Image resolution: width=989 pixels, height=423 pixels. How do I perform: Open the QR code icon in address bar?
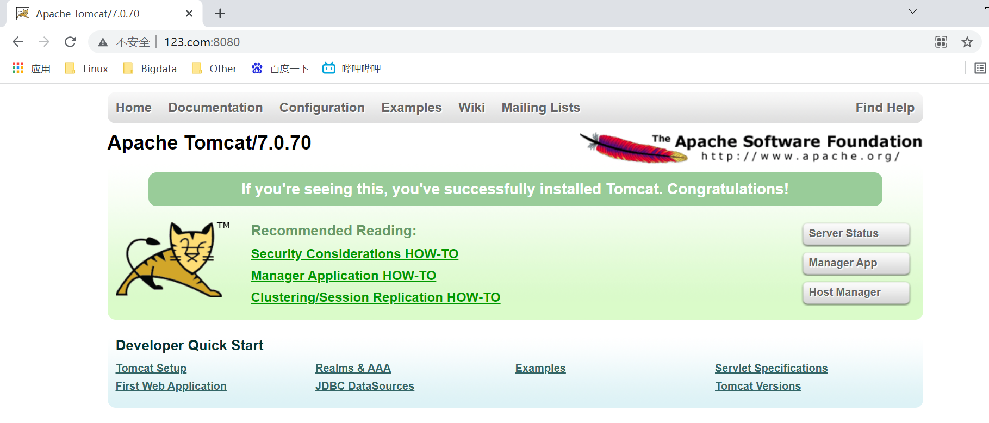(941, 42)
